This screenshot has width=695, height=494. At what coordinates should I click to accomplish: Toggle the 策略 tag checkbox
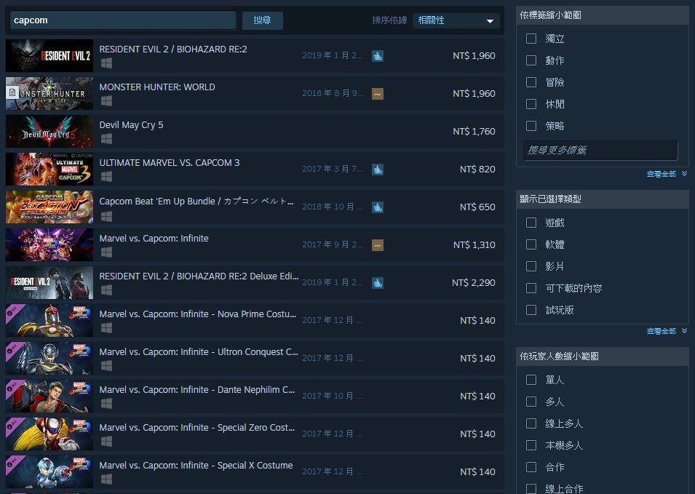pos(531,126)
